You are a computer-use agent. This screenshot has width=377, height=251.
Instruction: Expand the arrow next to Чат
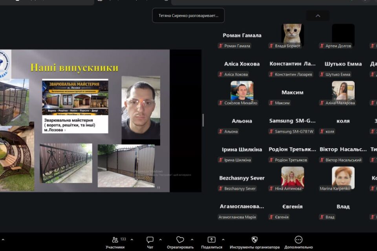point(160,240)
